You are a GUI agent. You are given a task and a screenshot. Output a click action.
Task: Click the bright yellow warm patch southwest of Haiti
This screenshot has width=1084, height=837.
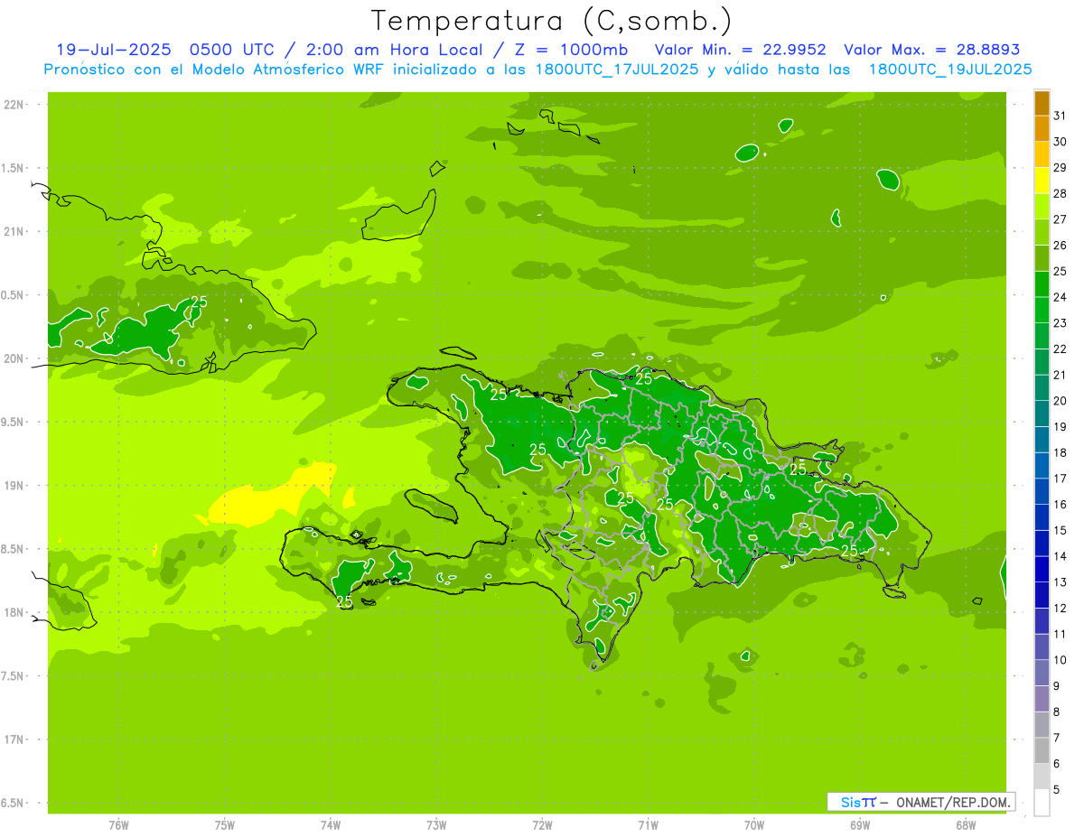pyautogui.click(x=266, y=501)
